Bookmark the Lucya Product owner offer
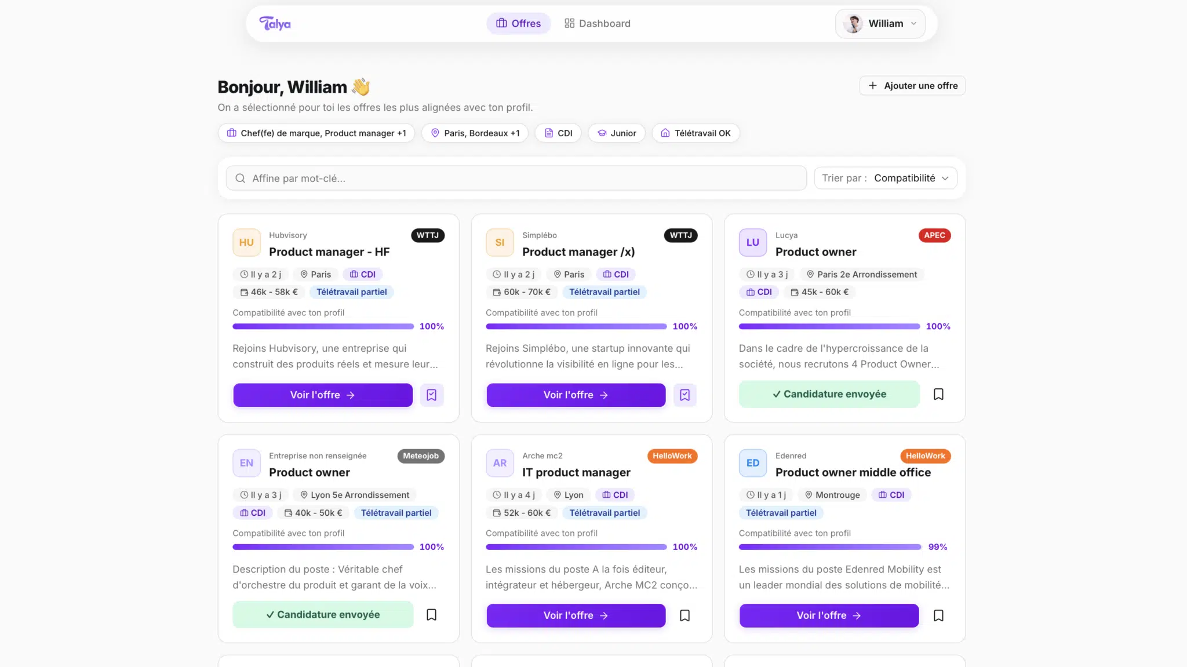 pyautogui.click(x=938, y=394)
